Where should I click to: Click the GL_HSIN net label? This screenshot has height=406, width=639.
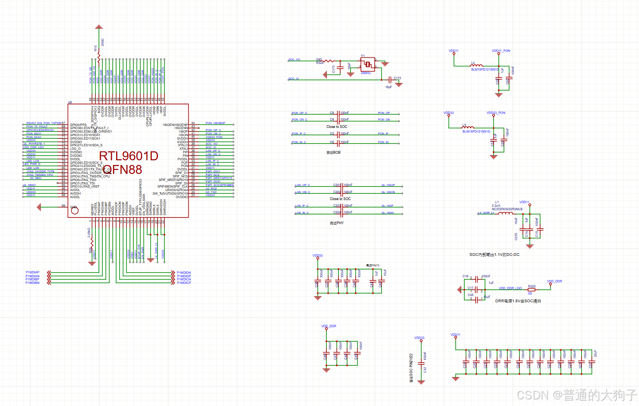tap(388, 213)
